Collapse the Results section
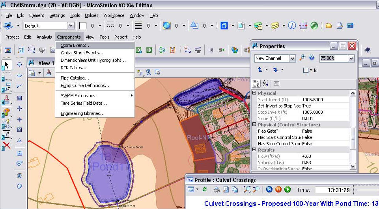 click(254, 150)
